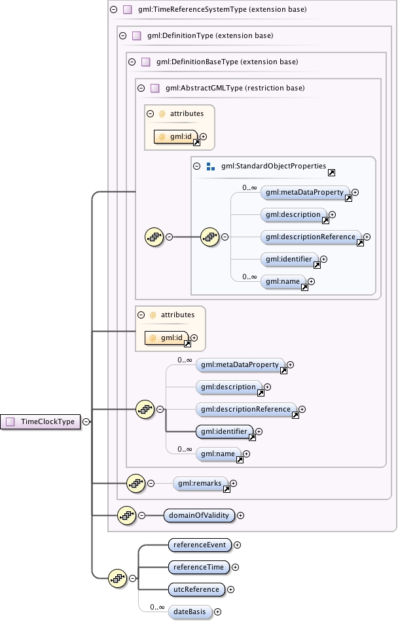This screenshot has height=622, width=398.
Task: Expand lower gml:description element
Action: click(267, 387)
